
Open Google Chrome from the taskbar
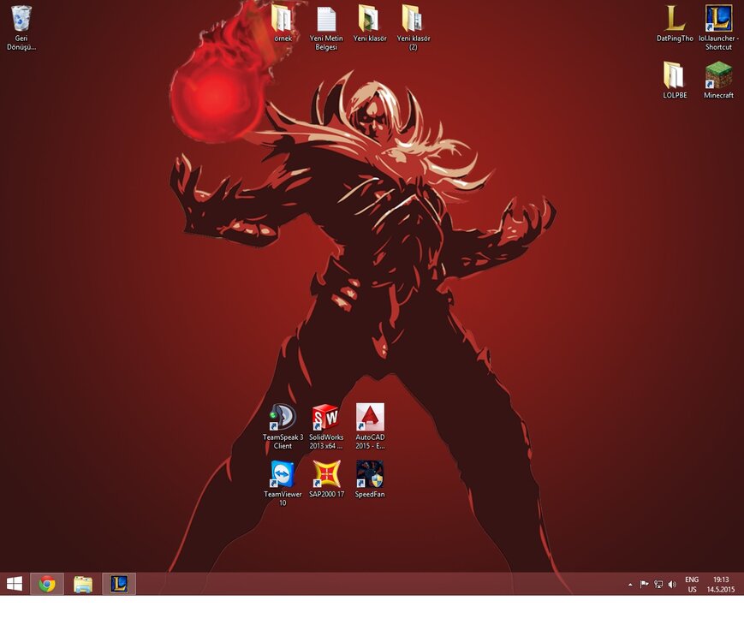pos(47,584)
